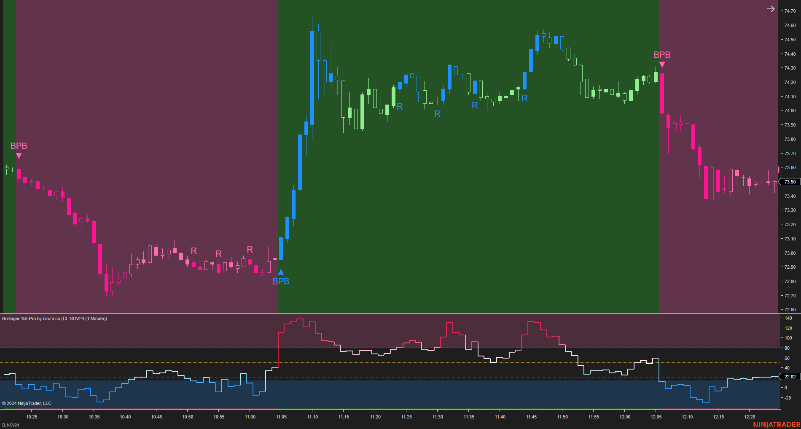The image size is (801, 429).
Task: Click the blue BPB buy arrow near 11:05
Action: tap(281, 272)
